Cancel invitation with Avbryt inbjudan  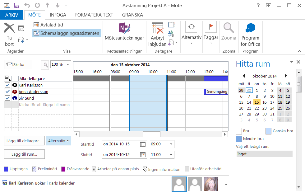coord(157,35)
